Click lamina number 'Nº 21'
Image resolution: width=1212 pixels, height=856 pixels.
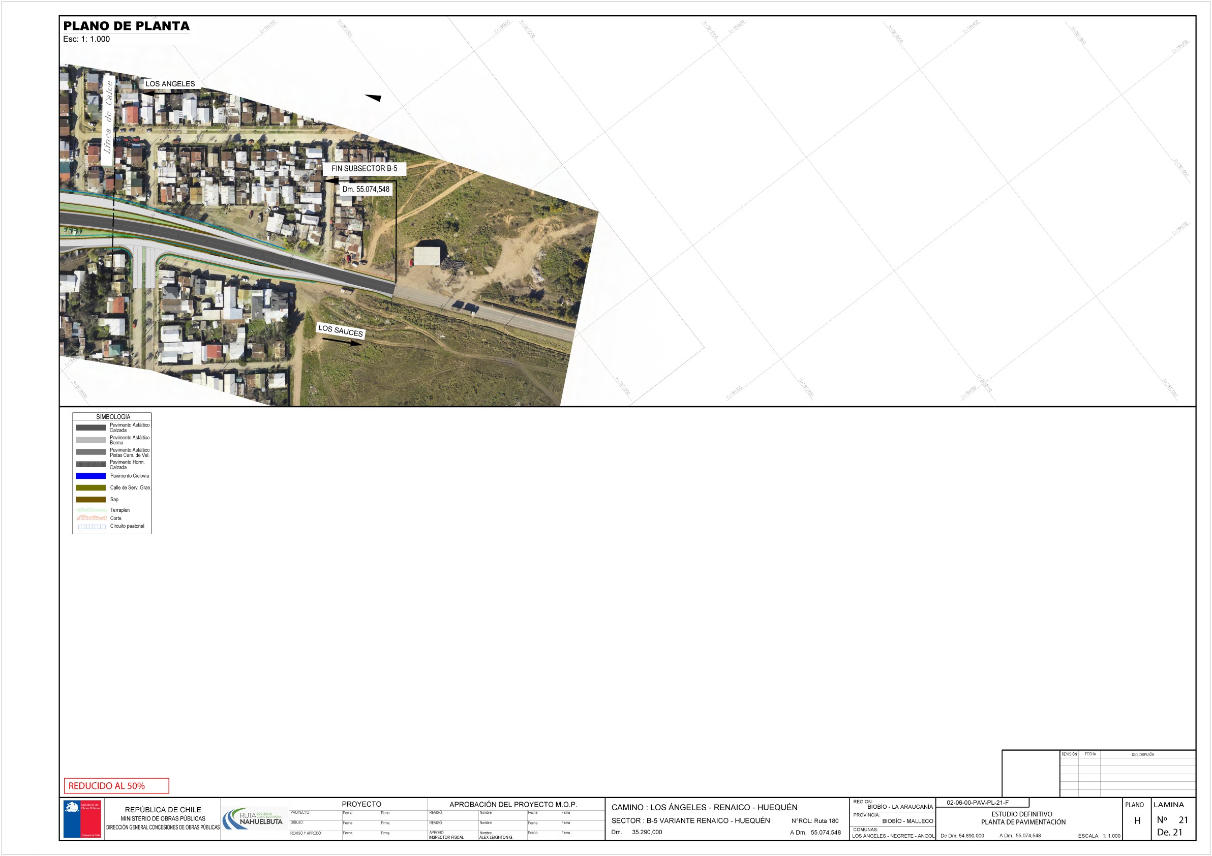pyautogui.click(x=1172, y=819)
